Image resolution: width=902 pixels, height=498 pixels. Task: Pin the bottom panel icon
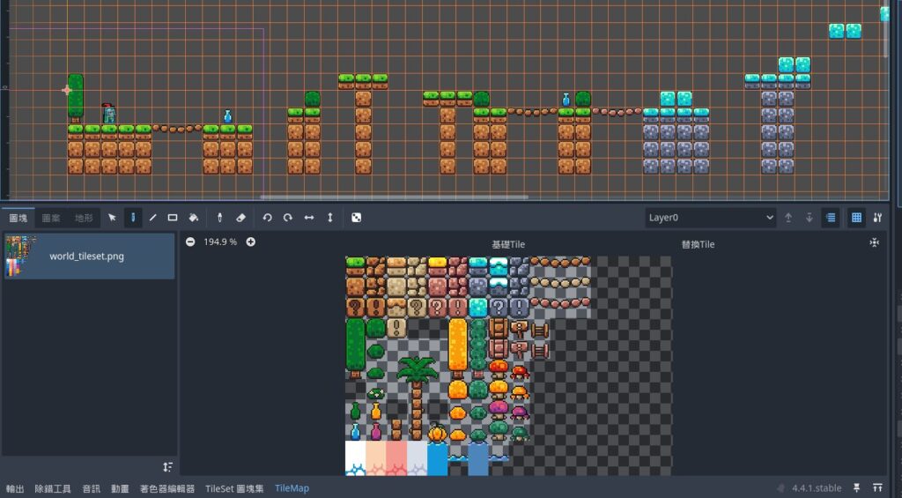pyautogui.click(x=856, y=488)
